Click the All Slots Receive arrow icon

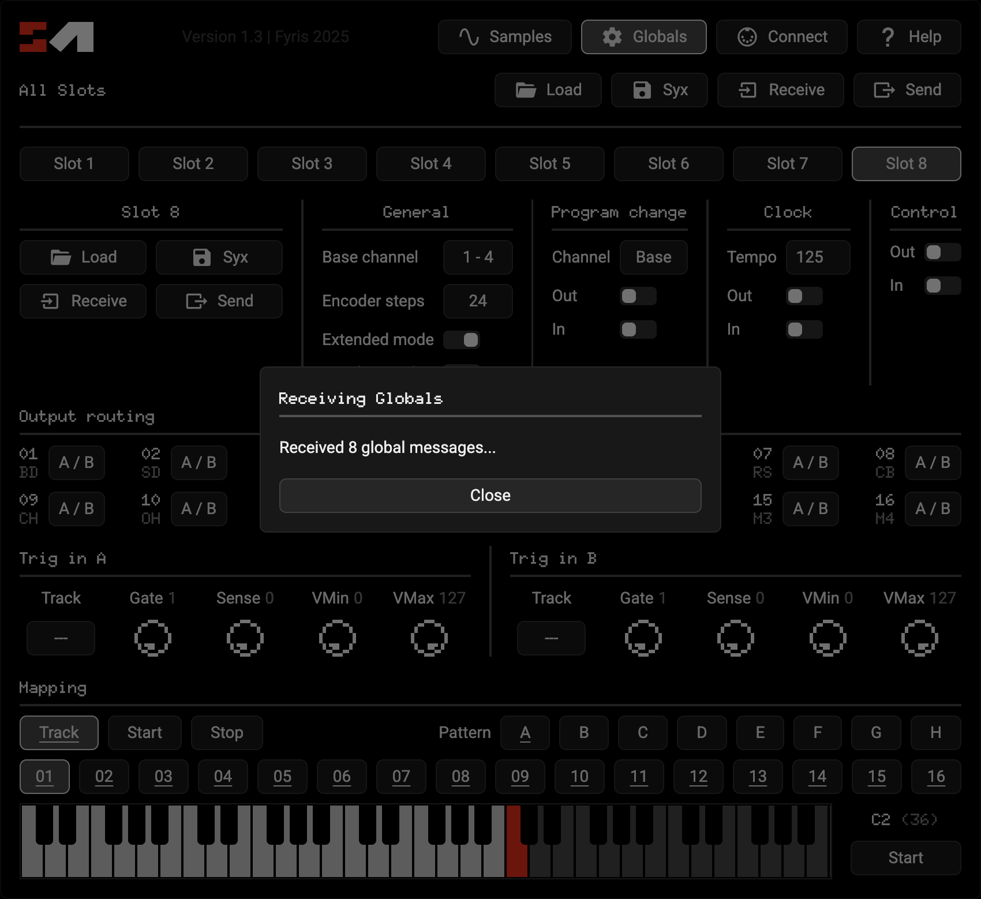747,90
